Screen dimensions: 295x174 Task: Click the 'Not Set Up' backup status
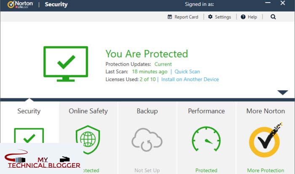coord(147,171)
